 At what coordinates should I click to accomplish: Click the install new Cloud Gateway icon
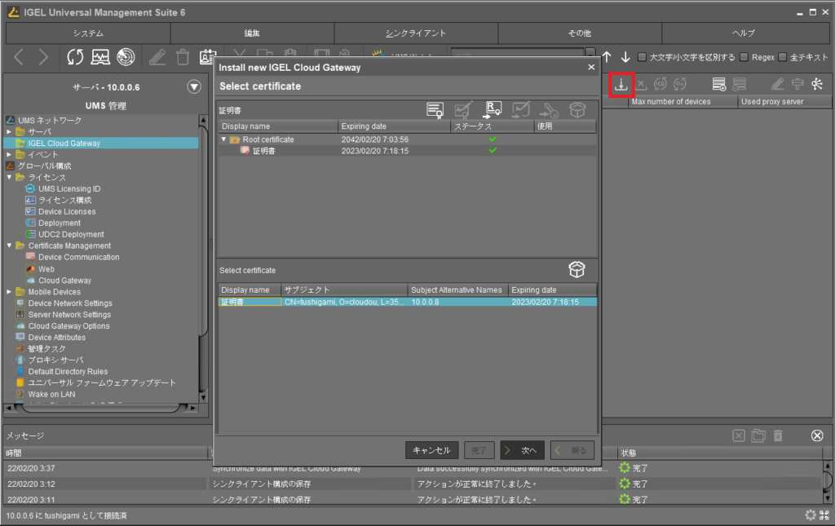pos(621,84)
